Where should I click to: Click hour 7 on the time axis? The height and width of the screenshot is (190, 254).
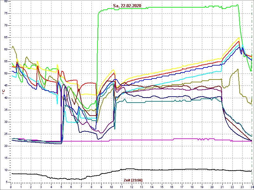81,187
